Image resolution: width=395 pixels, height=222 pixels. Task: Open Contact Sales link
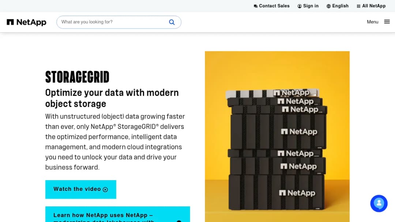(271, 6)
